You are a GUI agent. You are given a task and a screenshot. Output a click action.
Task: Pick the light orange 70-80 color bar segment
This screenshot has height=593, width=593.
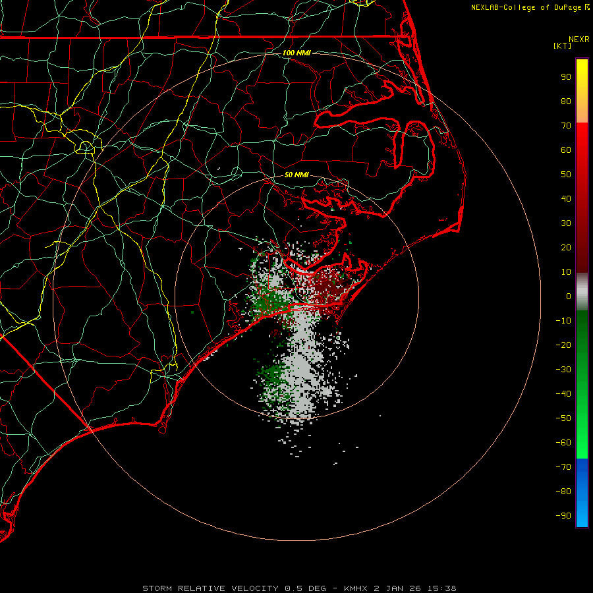[x=582, y=111]
